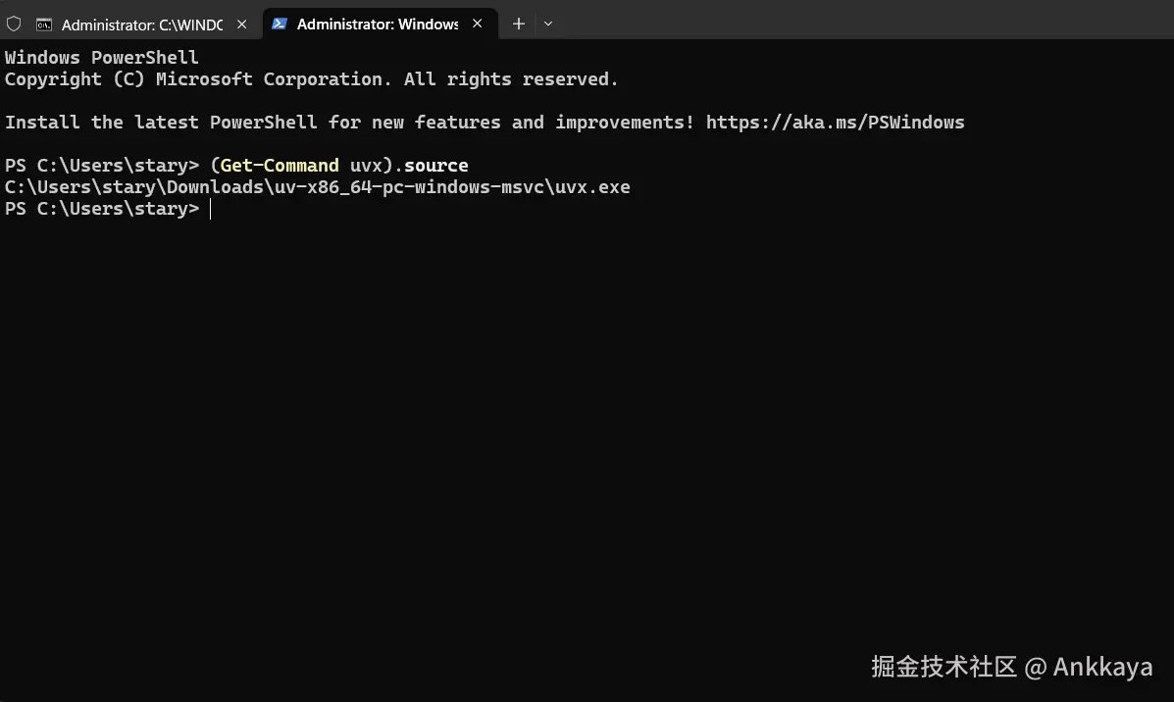Click the Ankkaya watermark name
This screenshot has width=1174, height=702.
click(1102, 668)
